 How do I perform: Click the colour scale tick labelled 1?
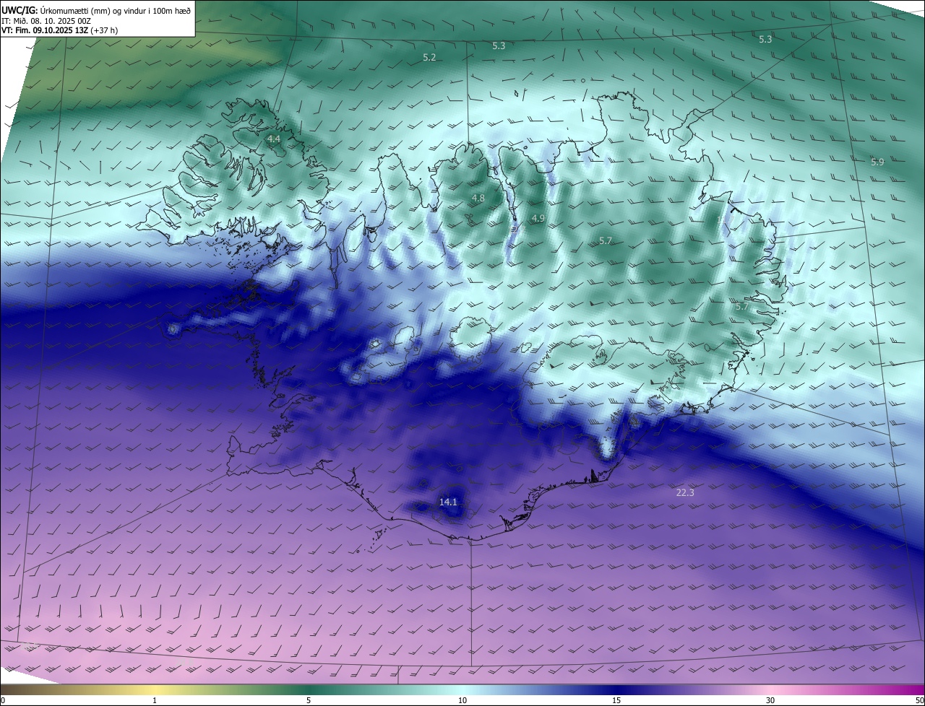155,700
